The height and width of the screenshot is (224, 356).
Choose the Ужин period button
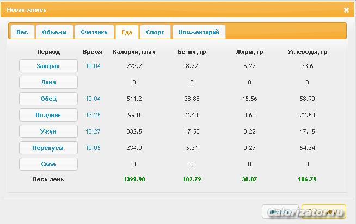pyautogui.click(x=48, y=131)
